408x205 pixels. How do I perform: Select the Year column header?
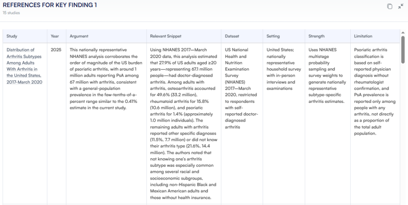click(x=55, y=36)
